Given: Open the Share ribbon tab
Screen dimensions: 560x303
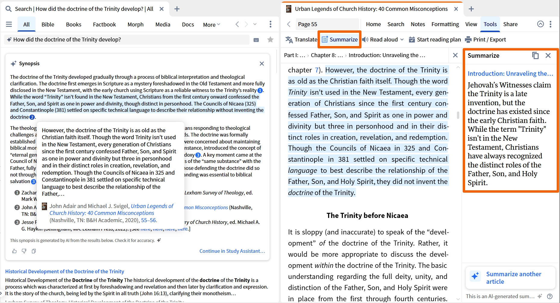Looking at the screenshot, I should (x=510, y=24).
